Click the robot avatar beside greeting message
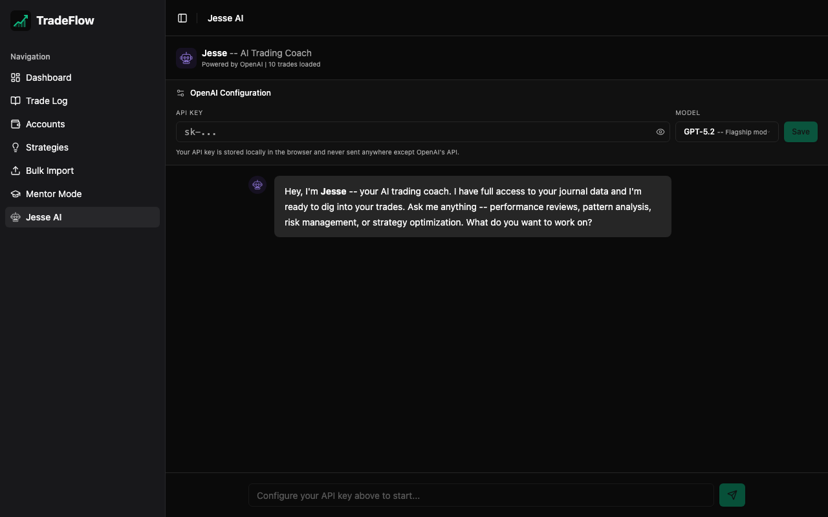 (257, 185)
